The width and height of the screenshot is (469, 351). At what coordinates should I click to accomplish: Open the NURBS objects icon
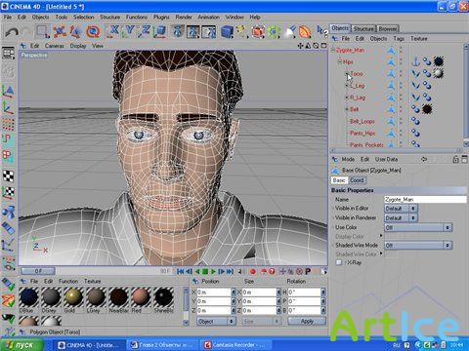pos(258,31)
